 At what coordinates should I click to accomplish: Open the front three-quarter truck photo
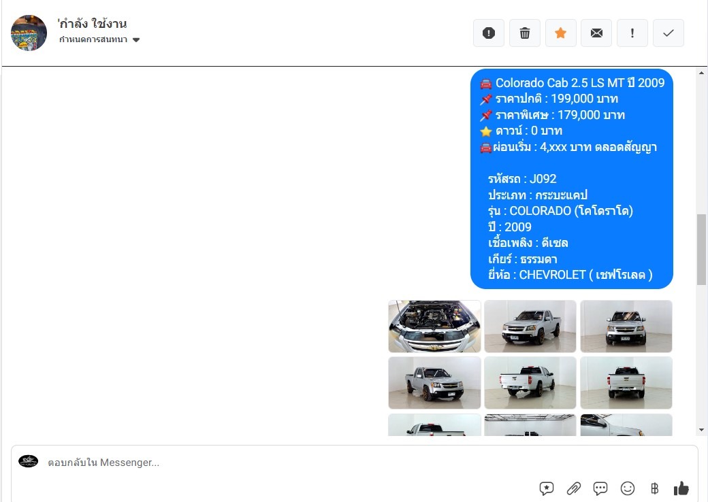tap(530, 327)
